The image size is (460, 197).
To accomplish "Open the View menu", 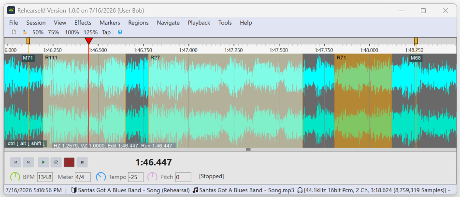I will (x=60, y=23).
